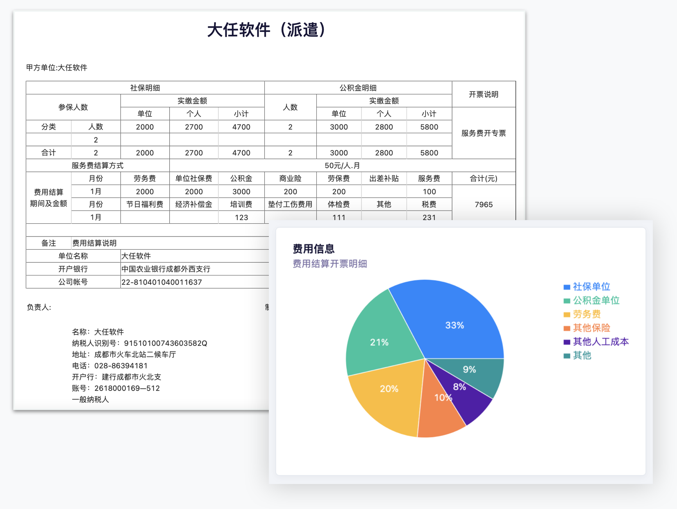Click the 50元/人.月 cell
Viewport: 677px width, 509px height.
342,166
